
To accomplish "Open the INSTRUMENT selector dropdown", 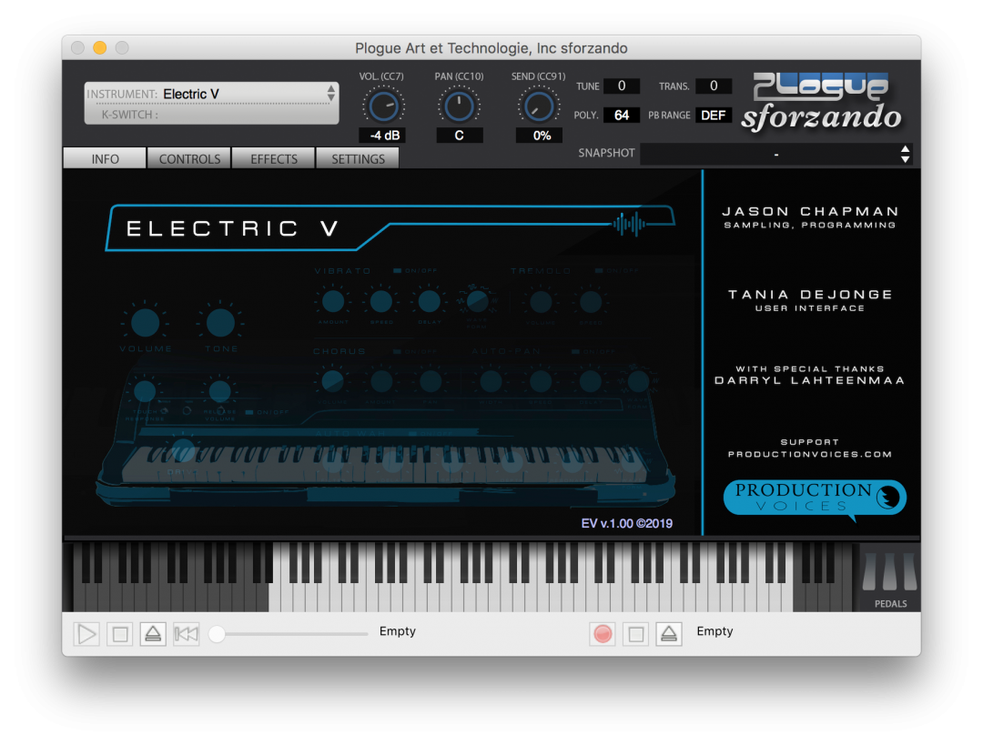I will [x=211, y=94].
